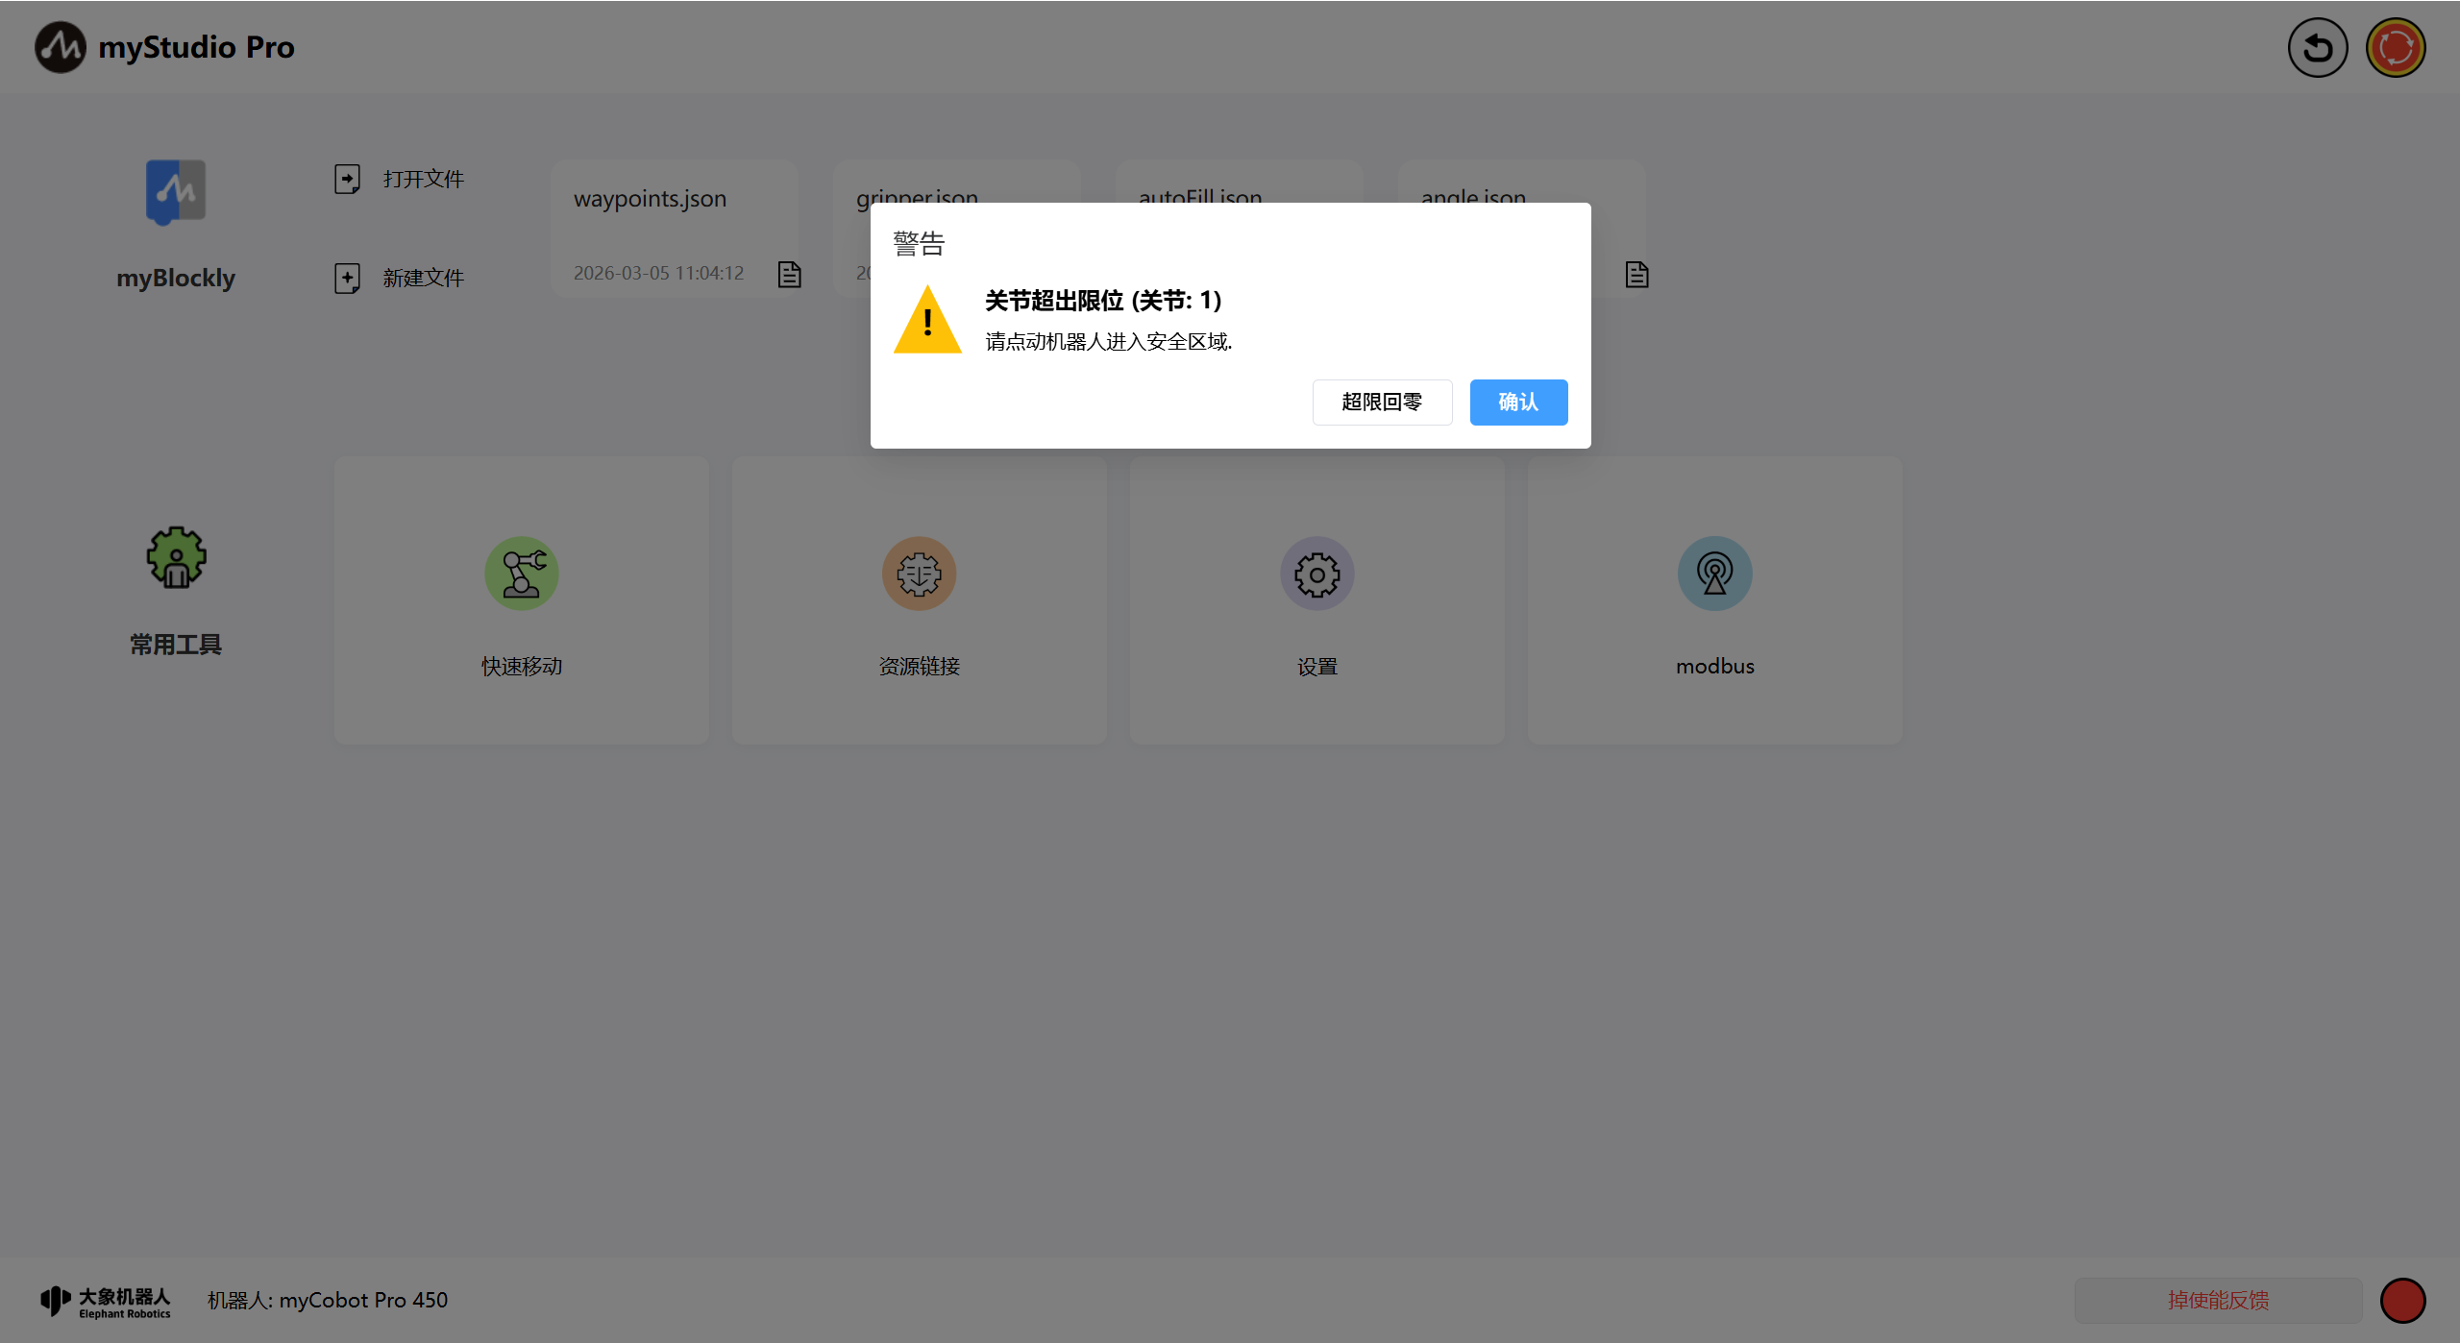Open the waypoints.json recent file
This screenshot has height=1343, width=2460.
point(651,199)
